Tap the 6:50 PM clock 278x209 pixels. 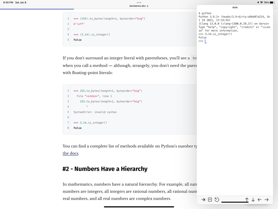(x=8, y=3)
